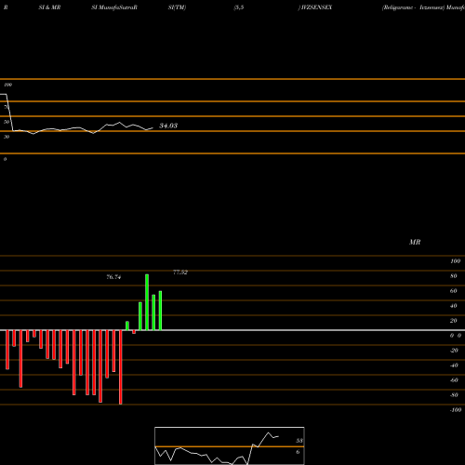This screenshot has height=465, width=465.
Task: Click the IVZSENSEX title text
Action: [316, 7]
